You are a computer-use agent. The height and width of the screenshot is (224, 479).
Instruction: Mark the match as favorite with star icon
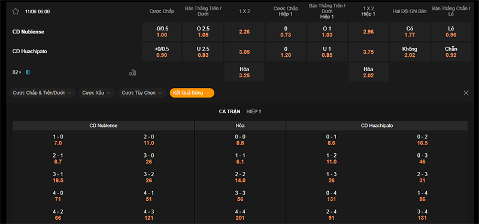pos(16,11)
